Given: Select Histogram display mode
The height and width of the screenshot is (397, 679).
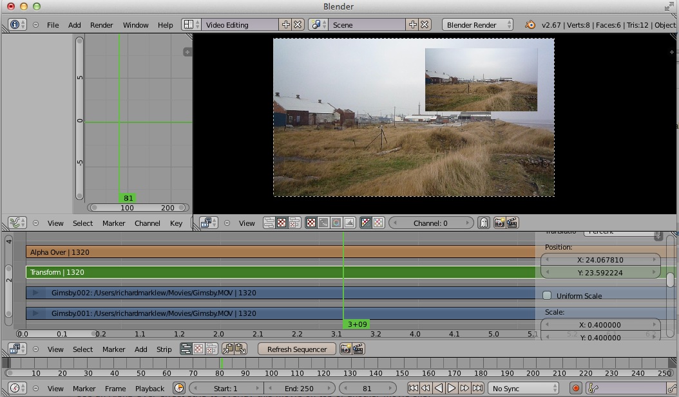Looking at the screenshot, I should [349, 223].
